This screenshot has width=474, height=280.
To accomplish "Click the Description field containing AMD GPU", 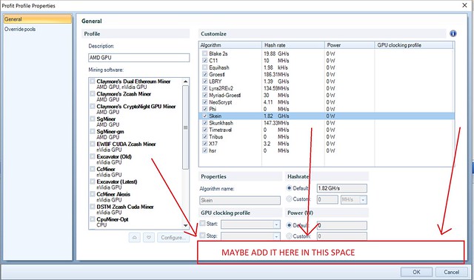I will coord(138,58).
